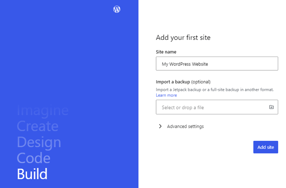Click the Advanced settings label
Viewport: 286px width, 188px height.
185,127
